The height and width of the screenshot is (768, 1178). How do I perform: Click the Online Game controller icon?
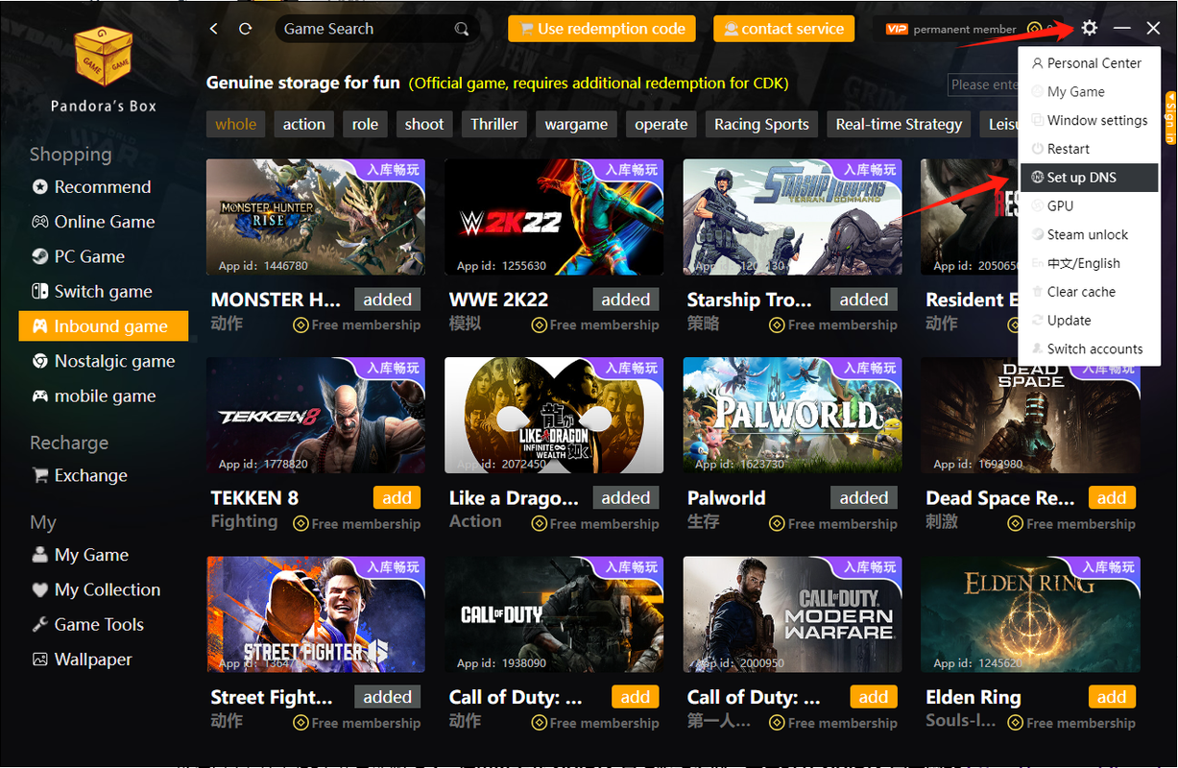pos(39,222)
